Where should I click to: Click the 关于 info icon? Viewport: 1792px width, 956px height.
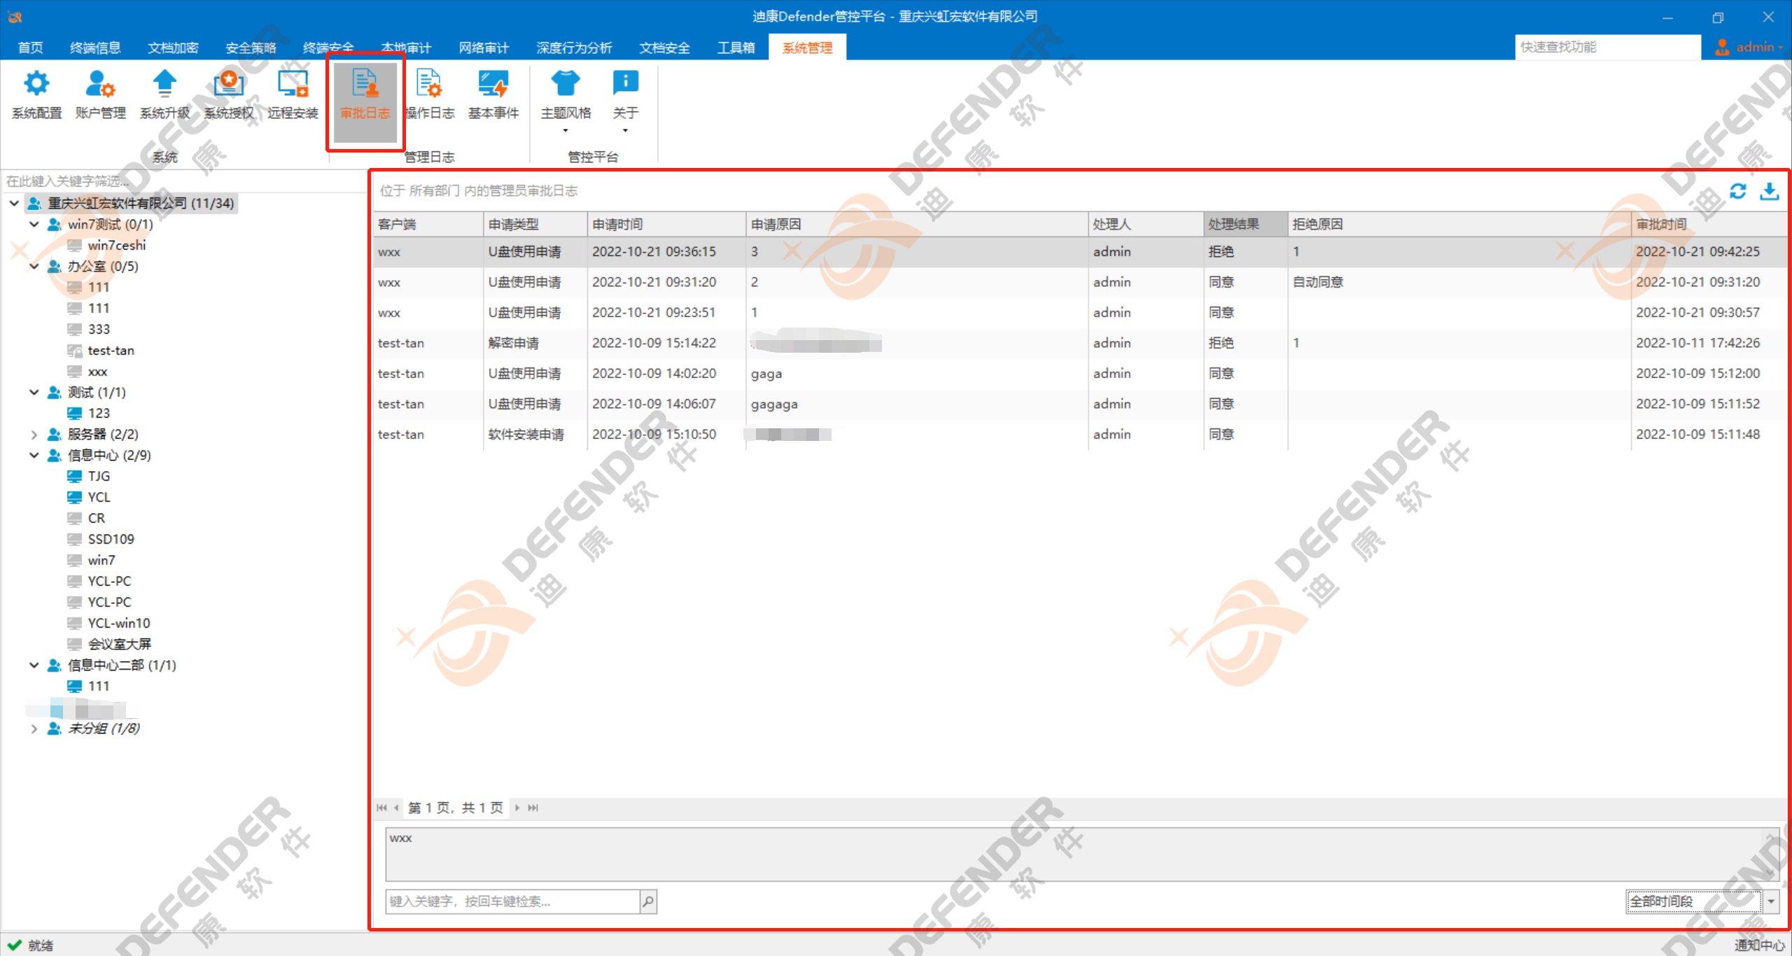tap(625, 83)
